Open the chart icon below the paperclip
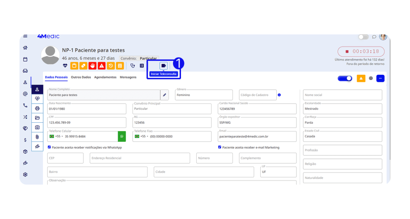 pyautogui.click(x=37, y=146)
